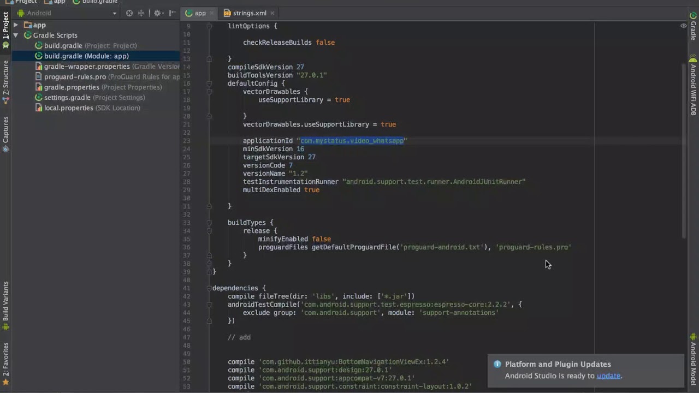Collapse the Gradle Scripts node arrow
The width and height of the screenshot is (699, 393).
[16, 35]
